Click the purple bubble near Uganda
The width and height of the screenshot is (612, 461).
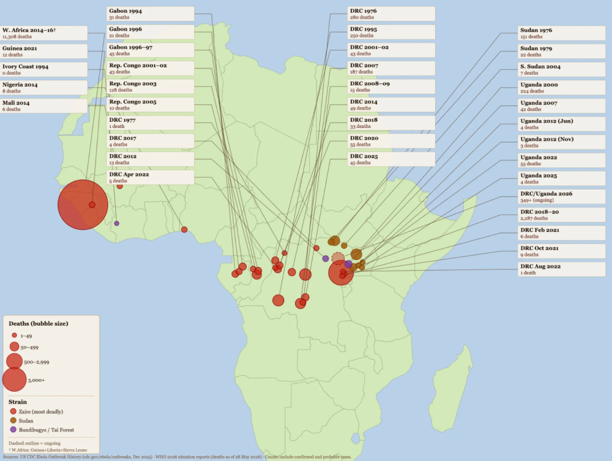pyautogui.click(x=349, y=264)
